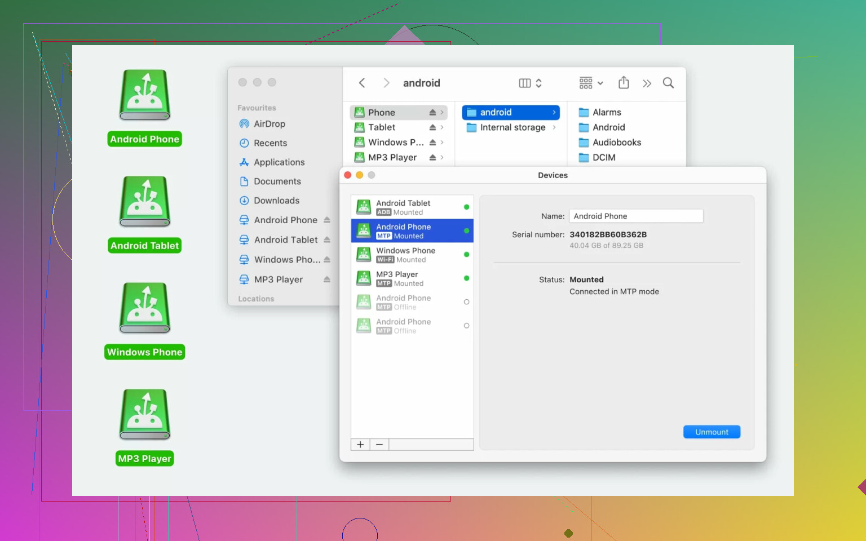Viewport: 866px width, 541px height.
Task: Go forward in the Finder window
Action: pyautogui.click(x=386, y=83)
